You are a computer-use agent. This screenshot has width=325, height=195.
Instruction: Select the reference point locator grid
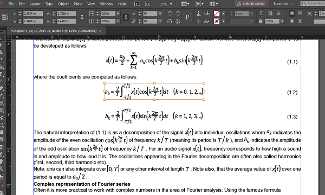(x=5, y=17)
